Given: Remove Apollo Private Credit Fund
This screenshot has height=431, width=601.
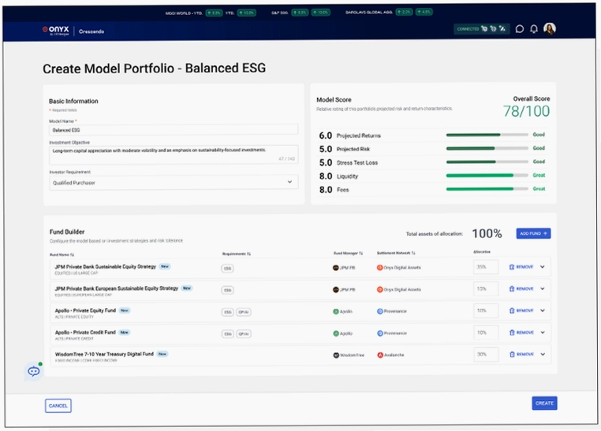Looking at the screenshot, I should coord(521,333).
